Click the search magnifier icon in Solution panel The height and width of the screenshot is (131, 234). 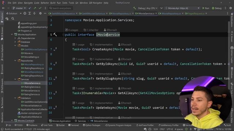[13, 19]
